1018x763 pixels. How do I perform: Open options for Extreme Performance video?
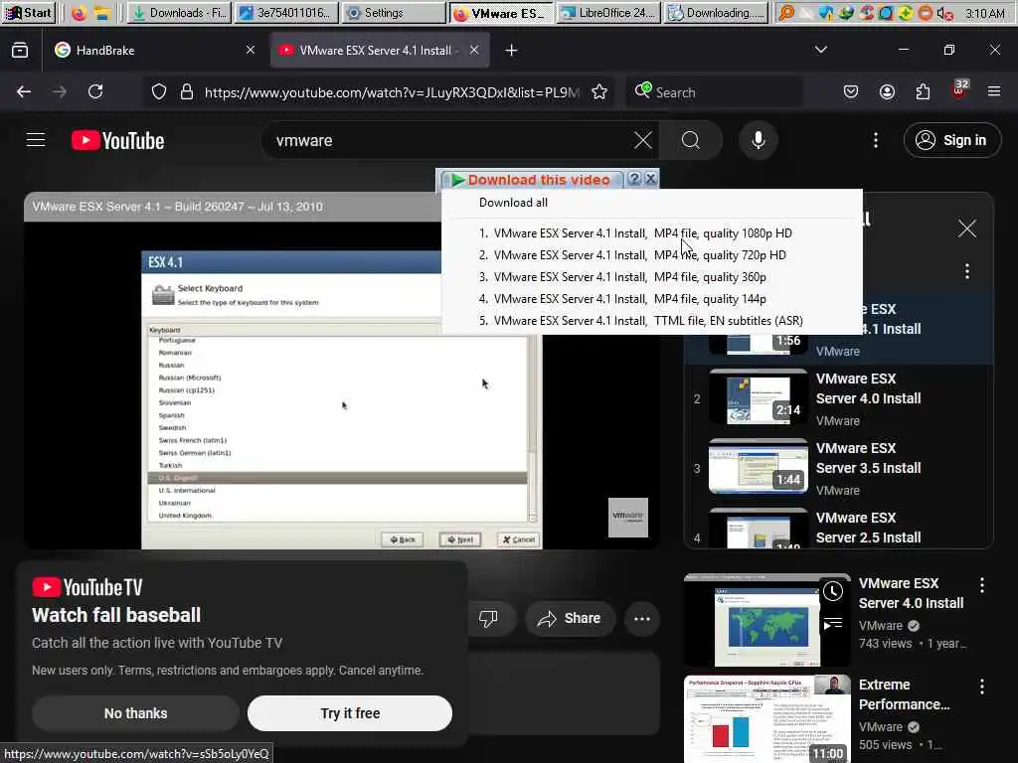pyautogui.click(x=981, y=687)
